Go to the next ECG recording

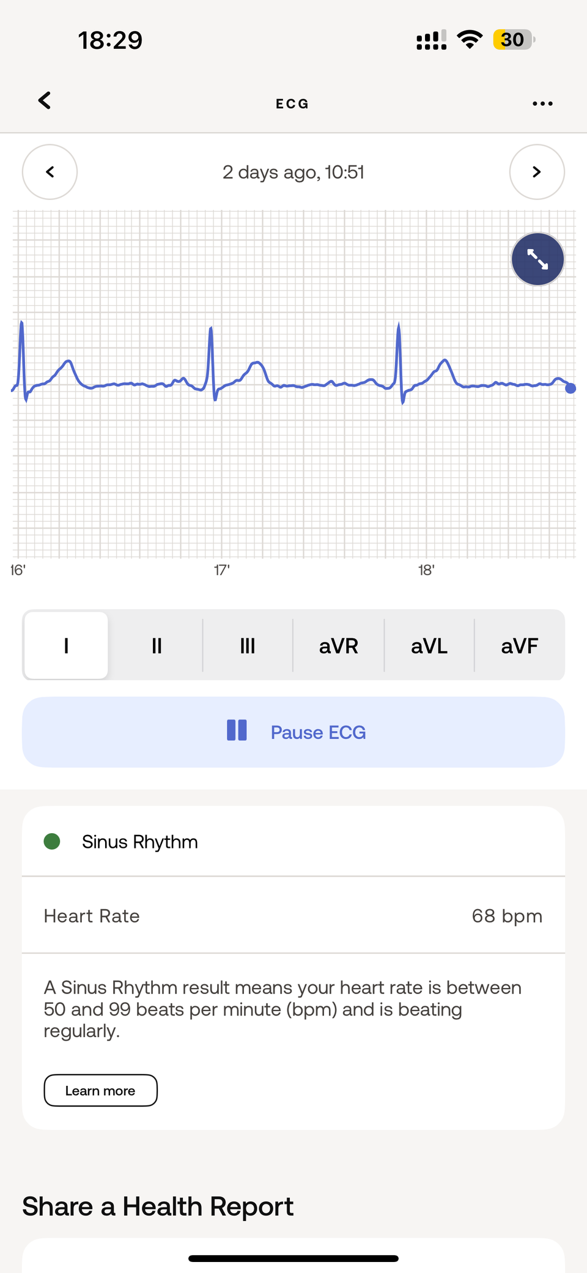pyautogui.click(x=537, y=172)
